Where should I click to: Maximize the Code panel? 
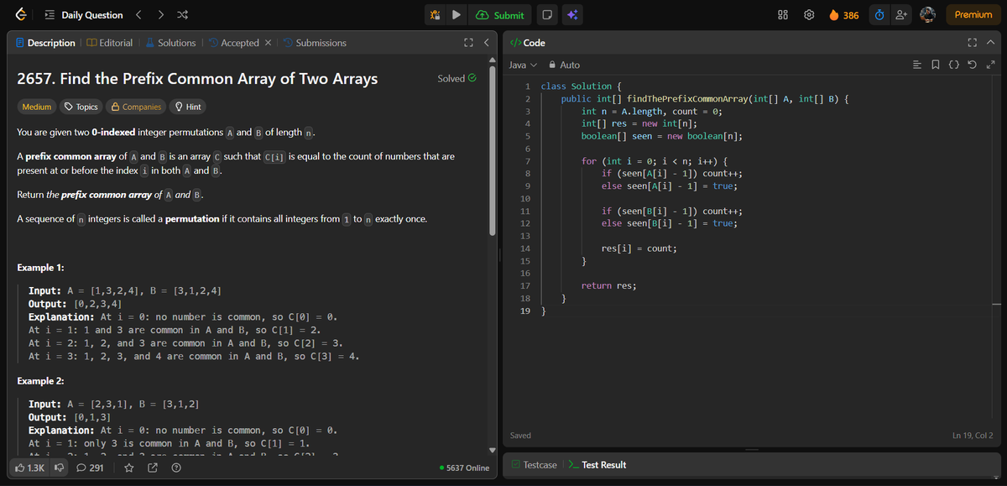[973, 43]
